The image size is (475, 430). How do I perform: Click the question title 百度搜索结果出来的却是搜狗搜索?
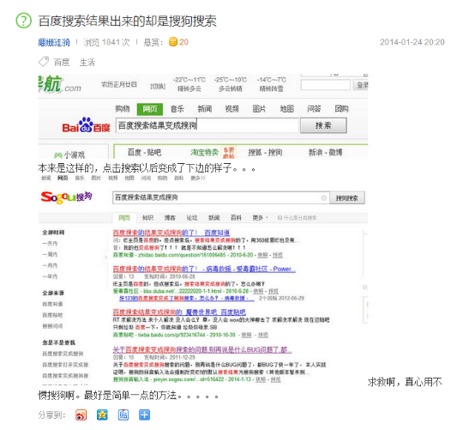(x=128, y=21)
